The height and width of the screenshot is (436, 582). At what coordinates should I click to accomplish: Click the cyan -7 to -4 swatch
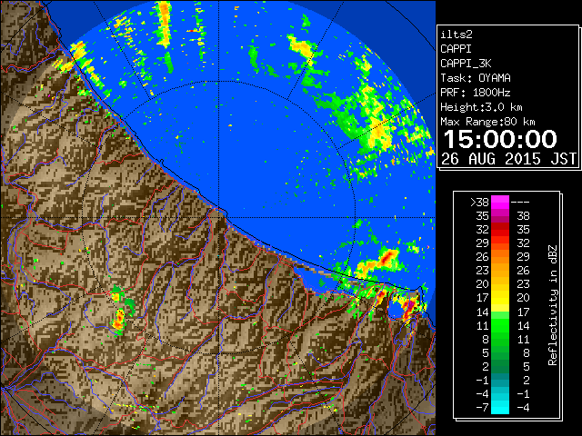click(500, 407)
